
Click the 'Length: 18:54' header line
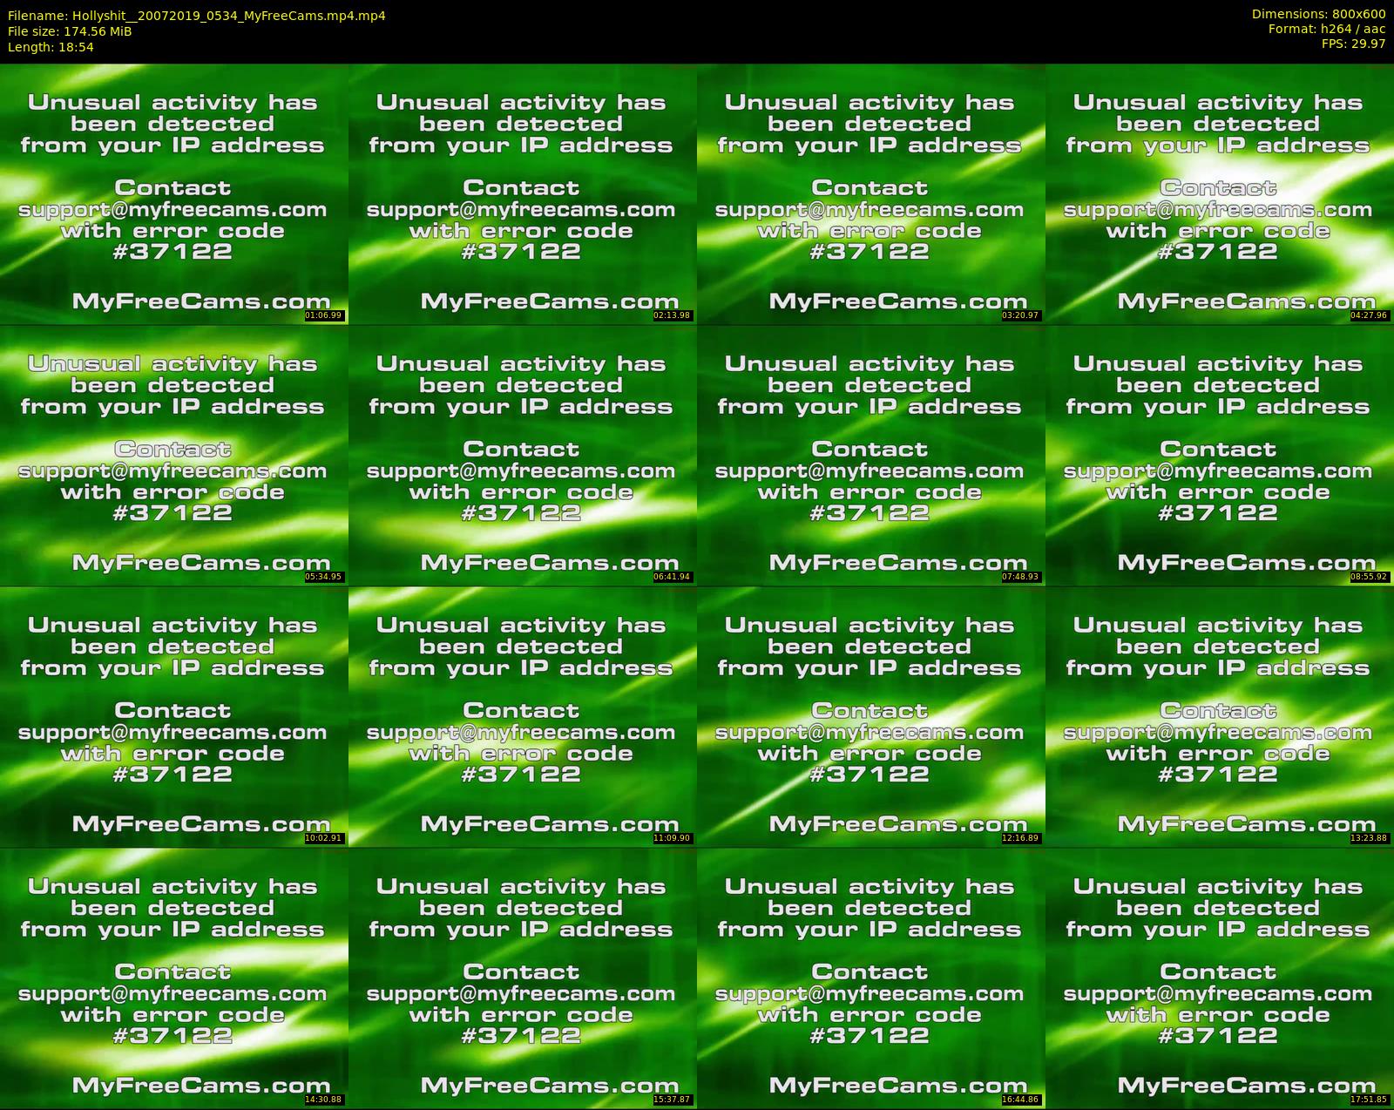click(x=51, y=47)
